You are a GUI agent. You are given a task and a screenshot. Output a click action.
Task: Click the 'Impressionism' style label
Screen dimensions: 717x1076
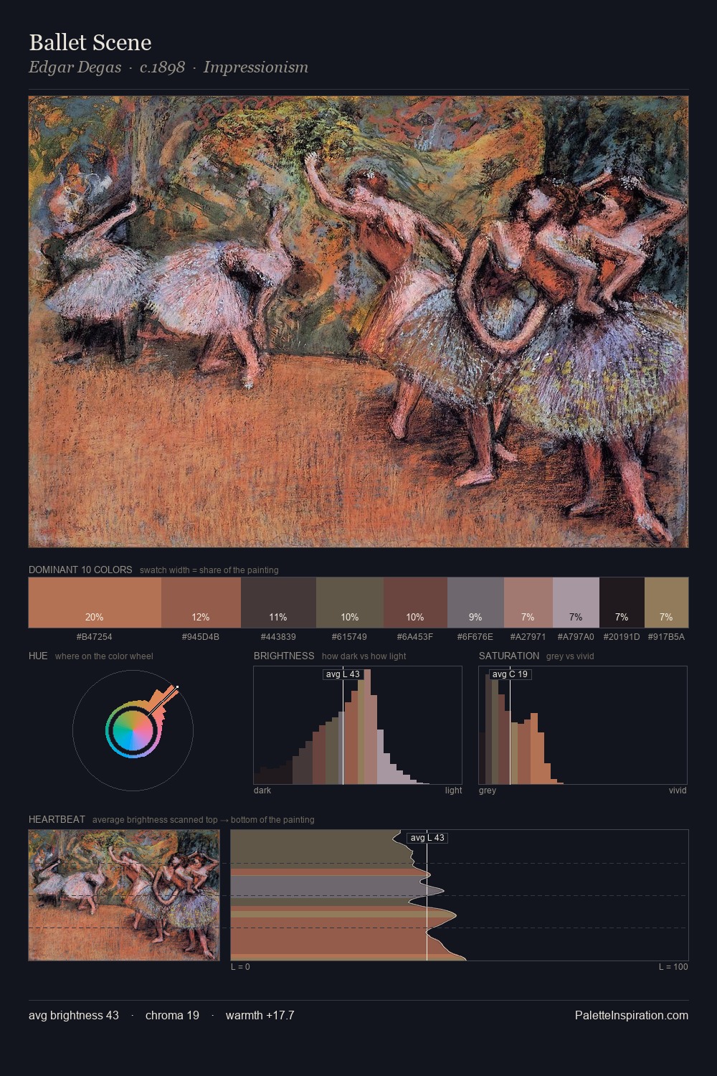[x=256, y=67]
